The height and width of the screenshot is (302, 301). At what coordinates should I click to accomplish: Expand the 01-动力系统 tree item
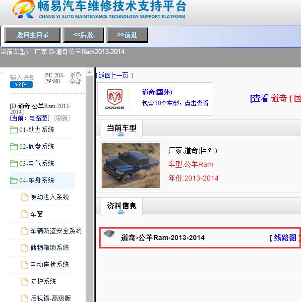[x=37, y=130]
